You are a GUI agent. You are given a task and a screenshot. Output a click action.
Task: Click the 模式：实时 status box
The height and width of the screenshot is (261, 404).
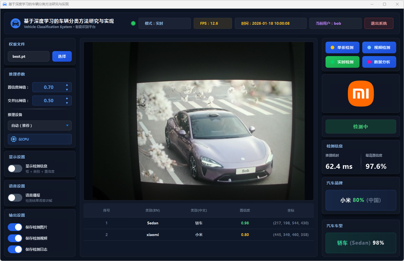point(165,23)
